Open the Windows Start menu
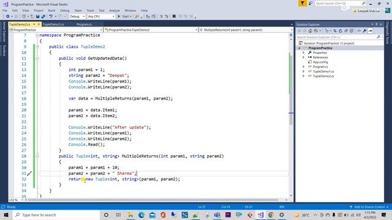 tap(6, 215)
